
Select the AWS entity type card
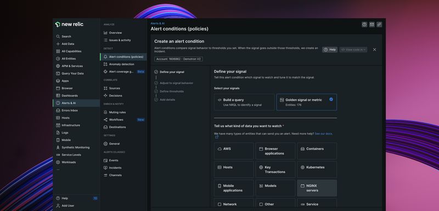[x=234, y=151]
